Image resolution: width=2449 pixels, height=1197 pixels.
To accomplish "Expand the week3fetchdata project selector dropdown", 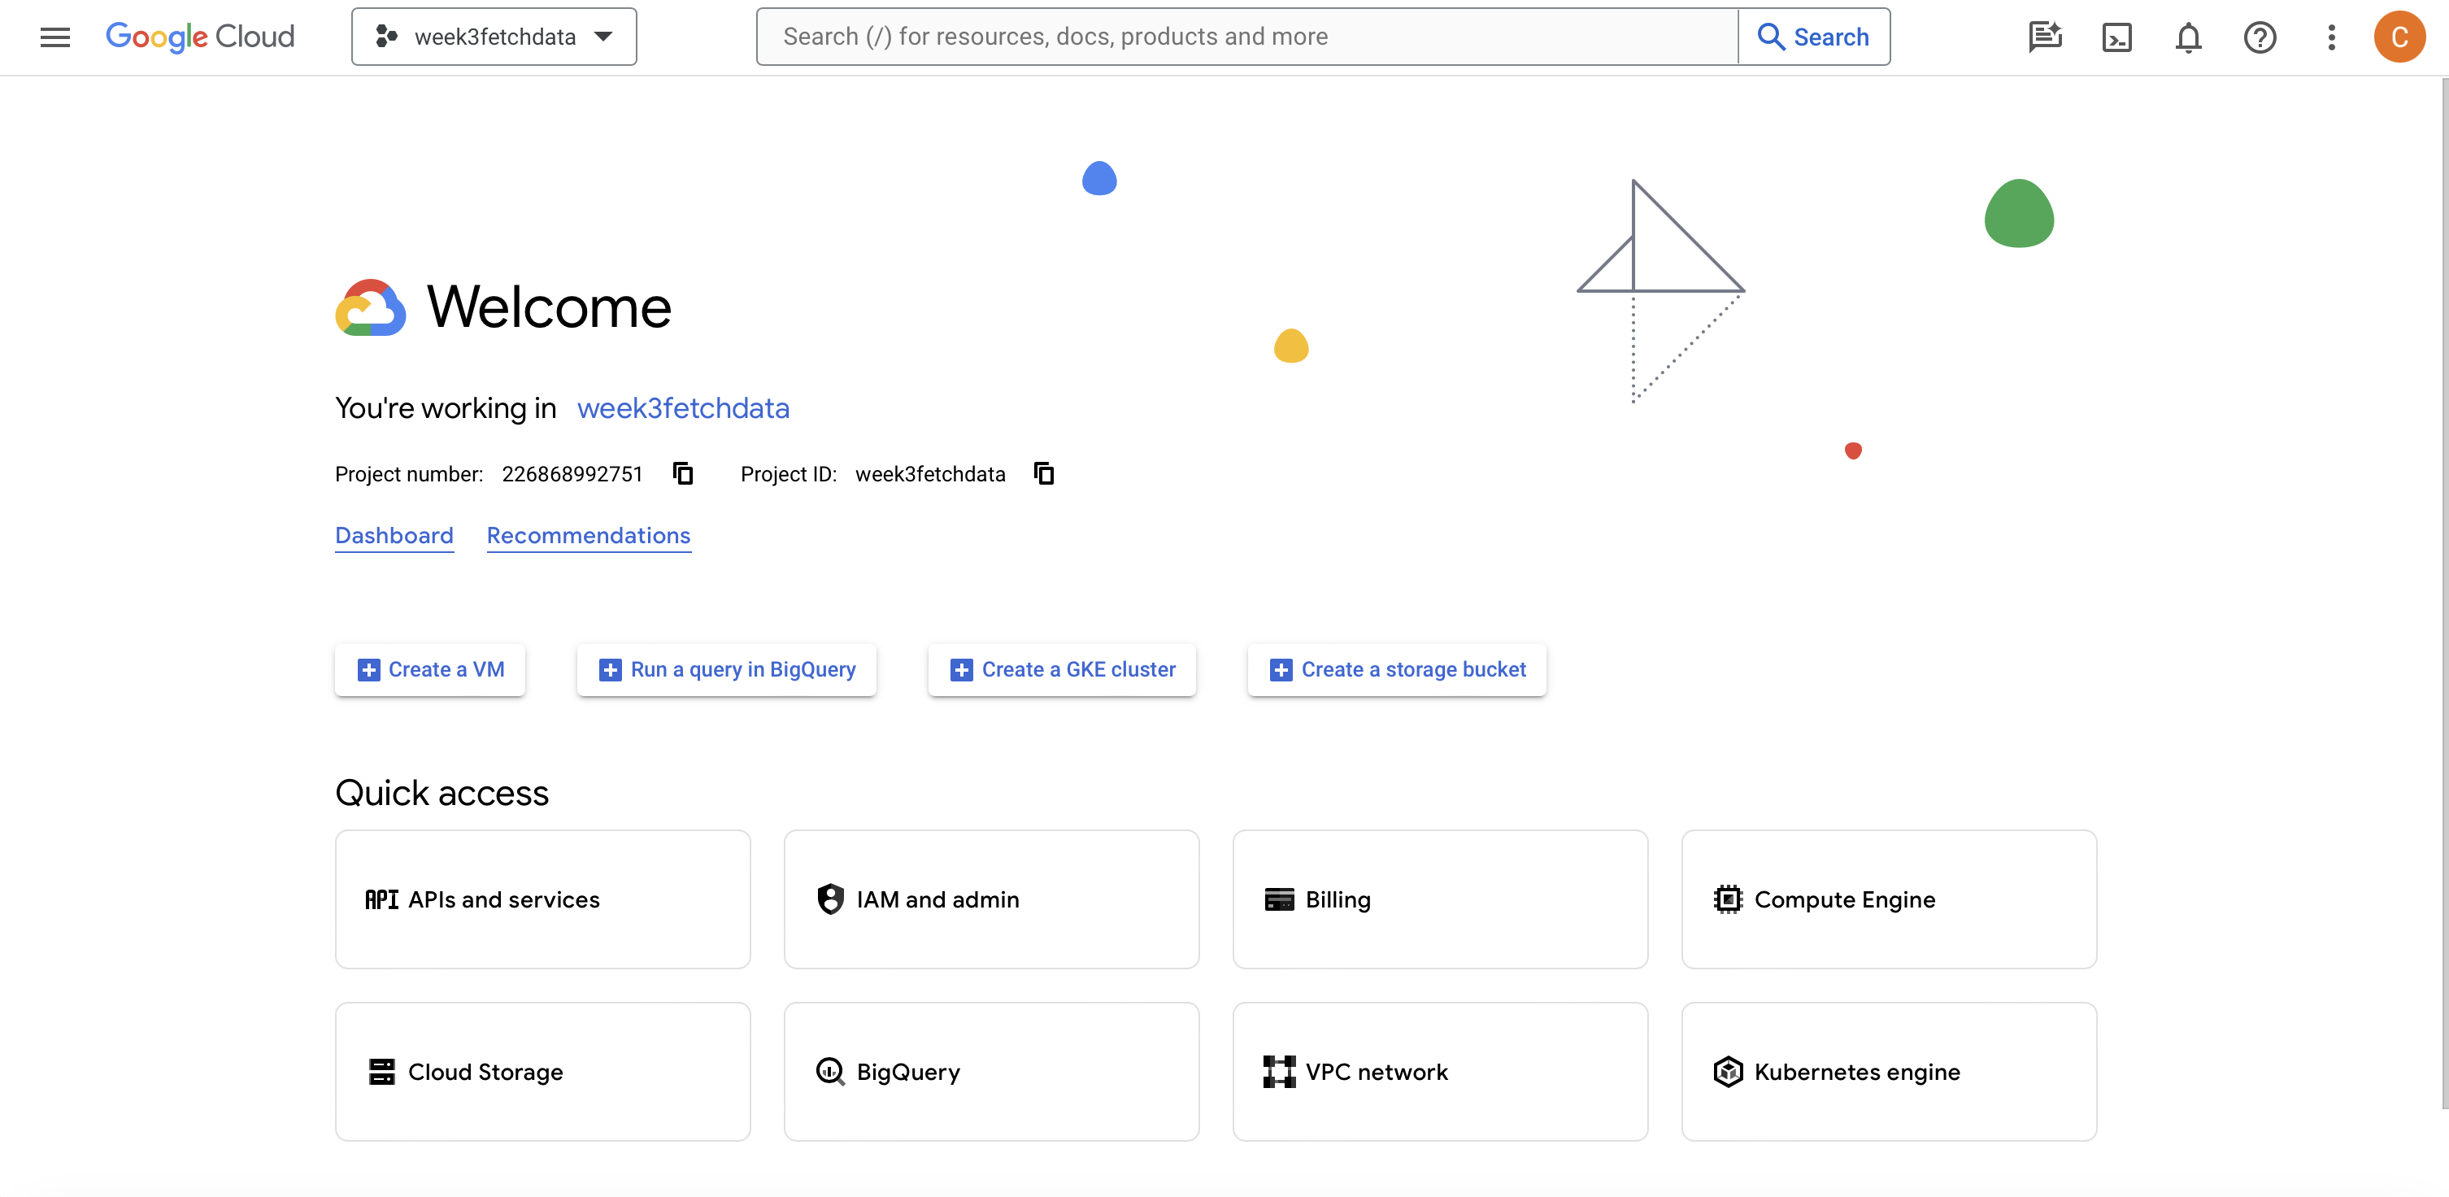I will [494, 37].
